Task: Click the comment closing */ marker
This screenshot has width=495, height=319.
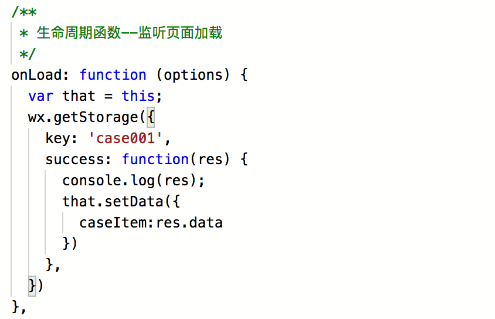Action: coord(28,54)
